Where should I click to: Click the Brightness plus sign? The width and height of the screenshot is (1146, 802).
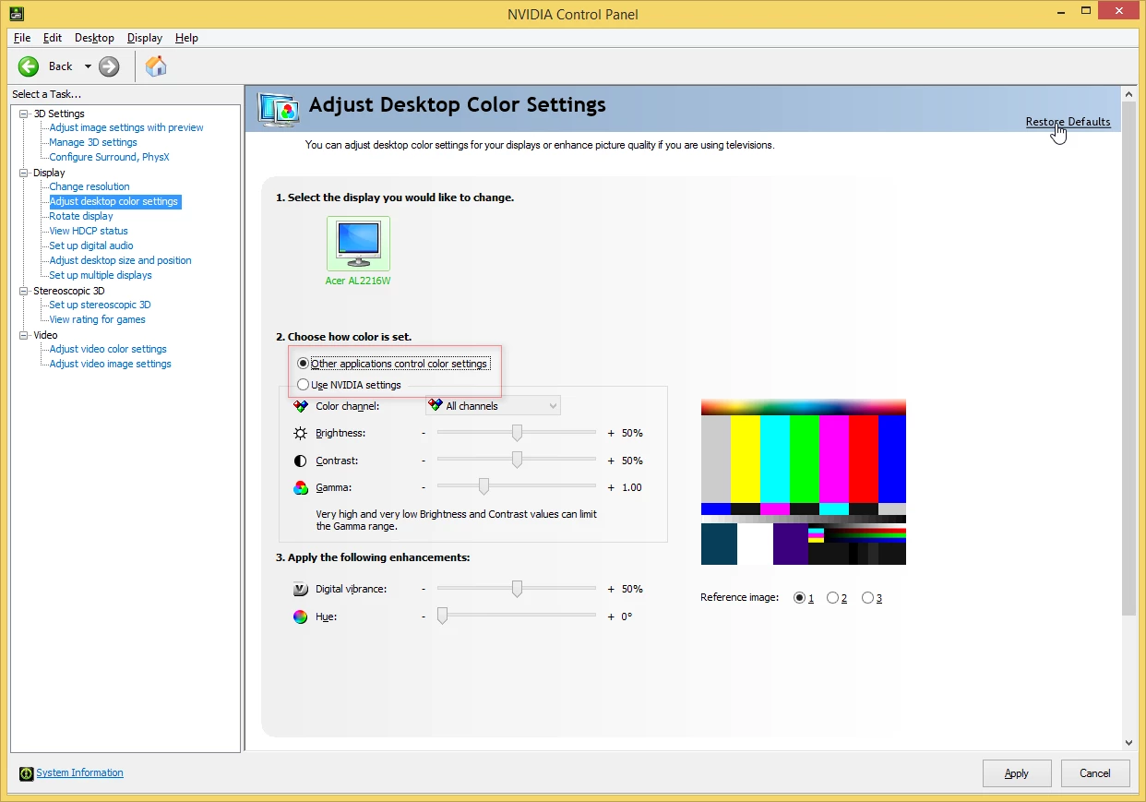tap(611, 433)
